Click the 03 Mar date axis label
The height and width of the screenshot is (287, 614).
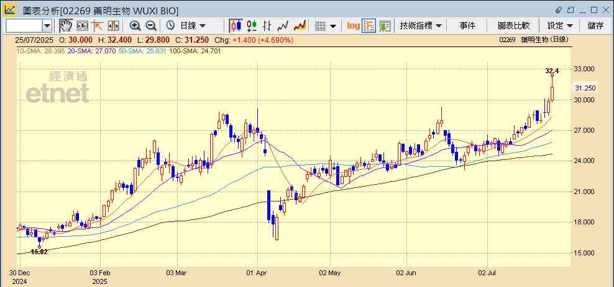click(x=176, y=273)
